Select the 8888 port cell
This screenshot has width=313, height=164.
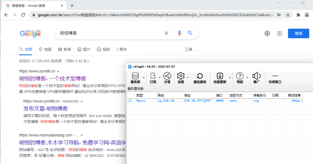tap(219, 101)
